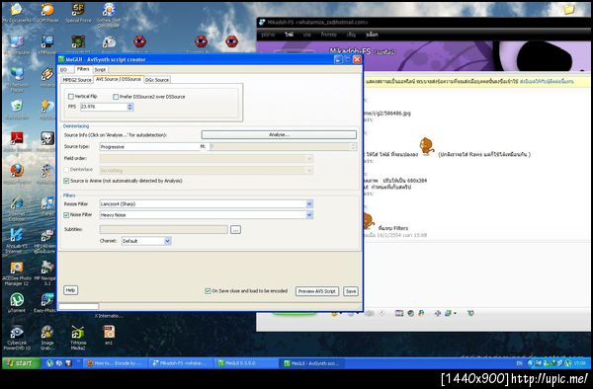Enable the Vertical Flip checkbox

coord(71,97)
